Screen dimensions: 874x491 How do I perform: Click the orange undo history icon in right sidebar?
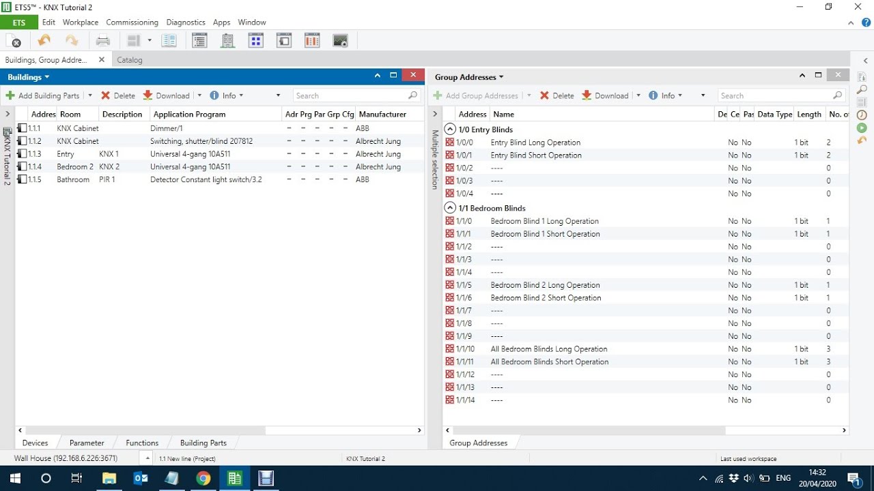coord(862,140)
